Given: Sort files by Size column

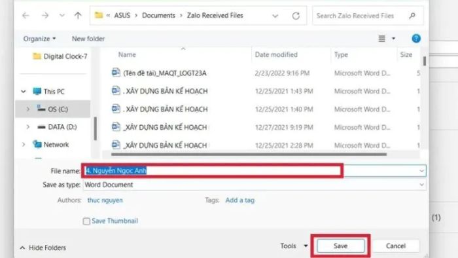Looking at the screenshot, I should pyautogui.click(x=406, y=54).
